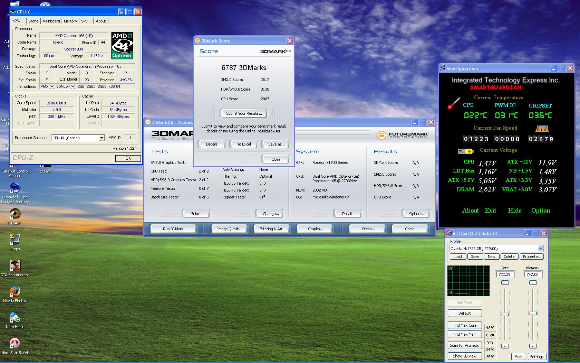Click the Futuremark Corporation logo
Image resolution: width=580 pixels, height=363 pixels.
point(403,135)
